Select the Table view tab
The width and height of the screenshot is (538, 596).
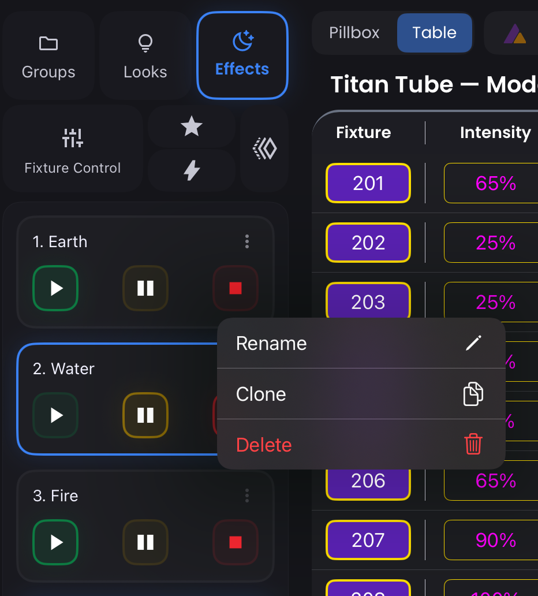coord(434,33)
